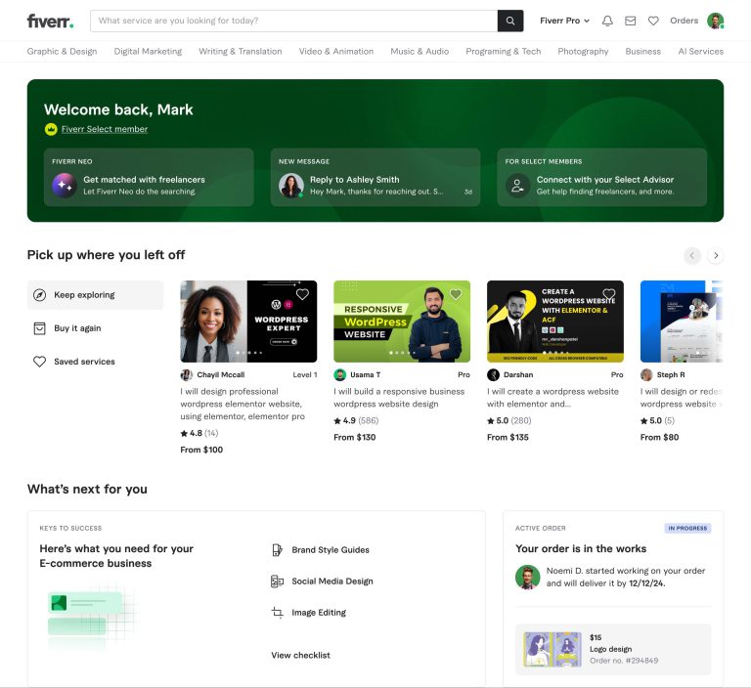The image size is (751, 688).
Task: Open notifications bell icon
Action: pyautogui.click(x=607, y=21)
